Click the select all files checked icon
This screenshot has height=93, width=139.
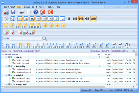[x=6, y=45]
